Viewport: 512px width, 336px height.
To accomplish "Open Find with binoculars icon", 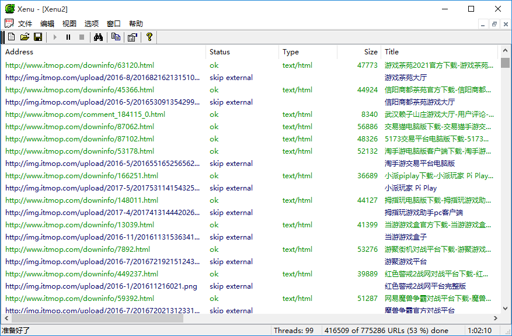I will coord(98,37).
